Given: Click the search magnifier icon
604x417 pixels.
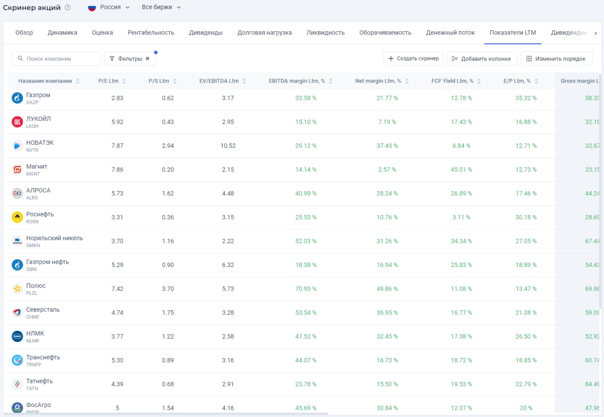Looking at the screenshot, I should (20, 58).
